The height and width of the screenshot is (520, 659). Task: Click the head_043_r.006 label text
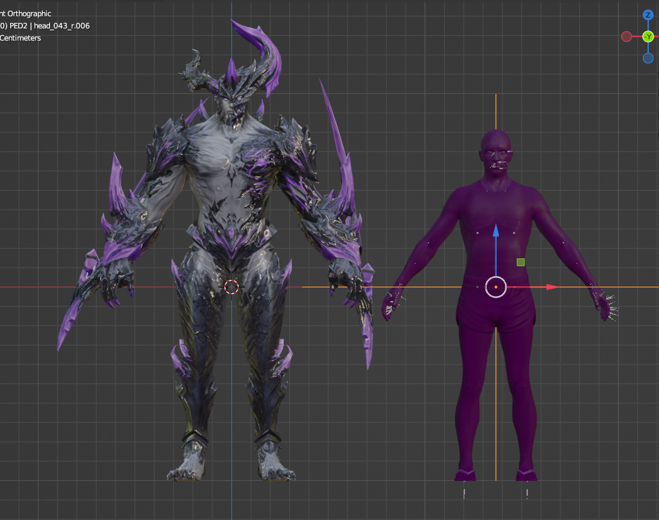coord(61,26)
